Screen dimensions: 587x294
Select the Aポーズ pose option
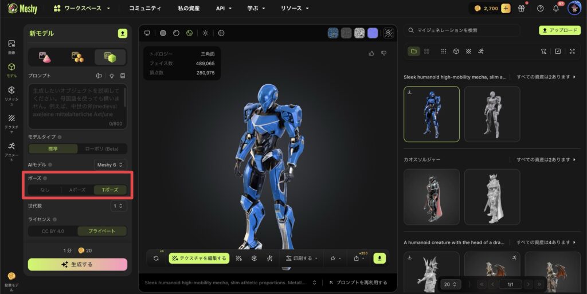point(77,190)
